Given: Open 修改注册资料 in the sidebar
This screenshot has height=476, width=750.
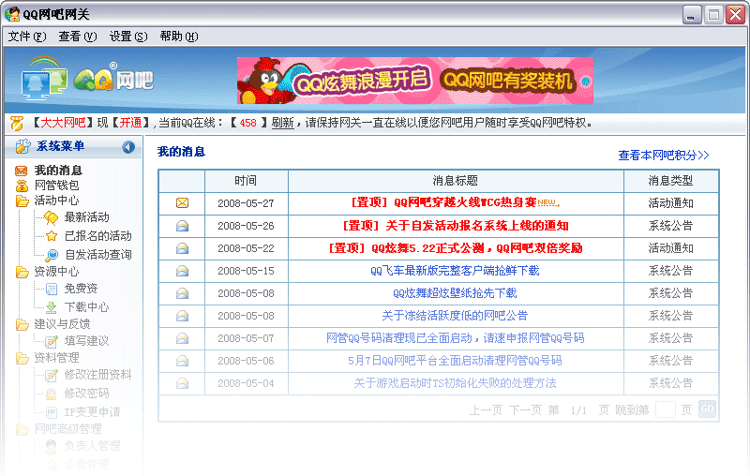Looking at the screenshot, I should [98, 375].
